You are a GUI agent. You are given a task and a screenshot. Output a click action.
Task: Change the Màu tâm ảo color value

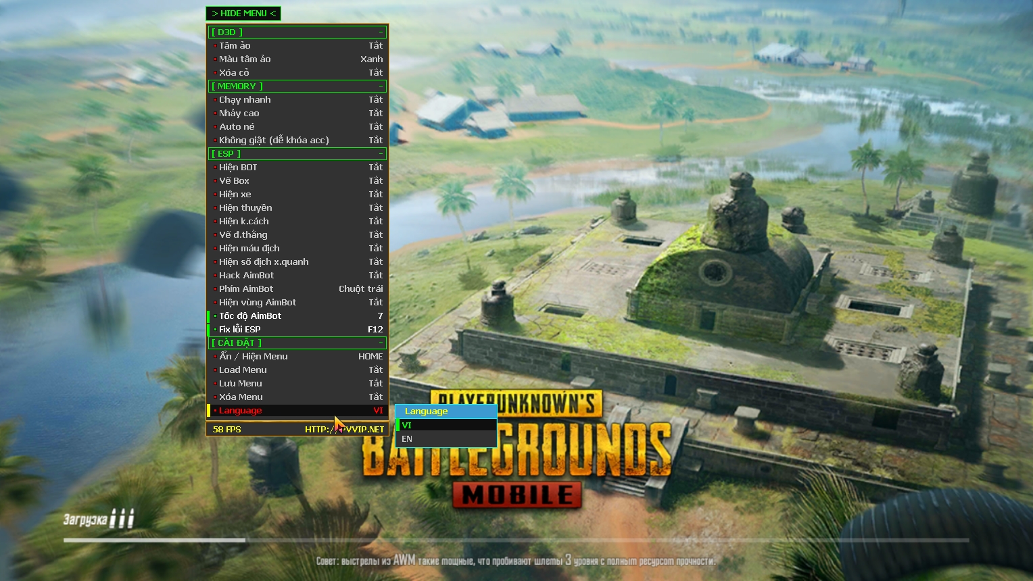(x=297, y=59)
